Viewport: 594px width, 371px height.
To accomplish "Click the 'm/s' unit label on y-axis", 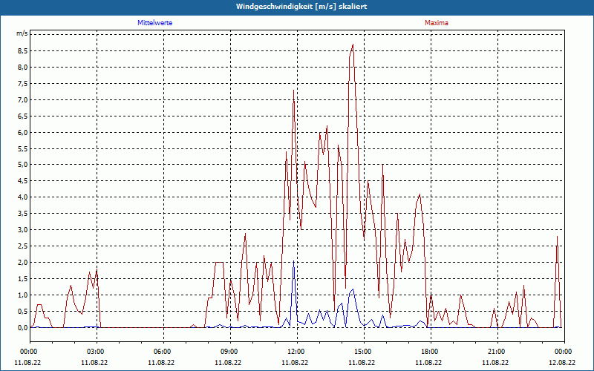I will tap(22, 33).
